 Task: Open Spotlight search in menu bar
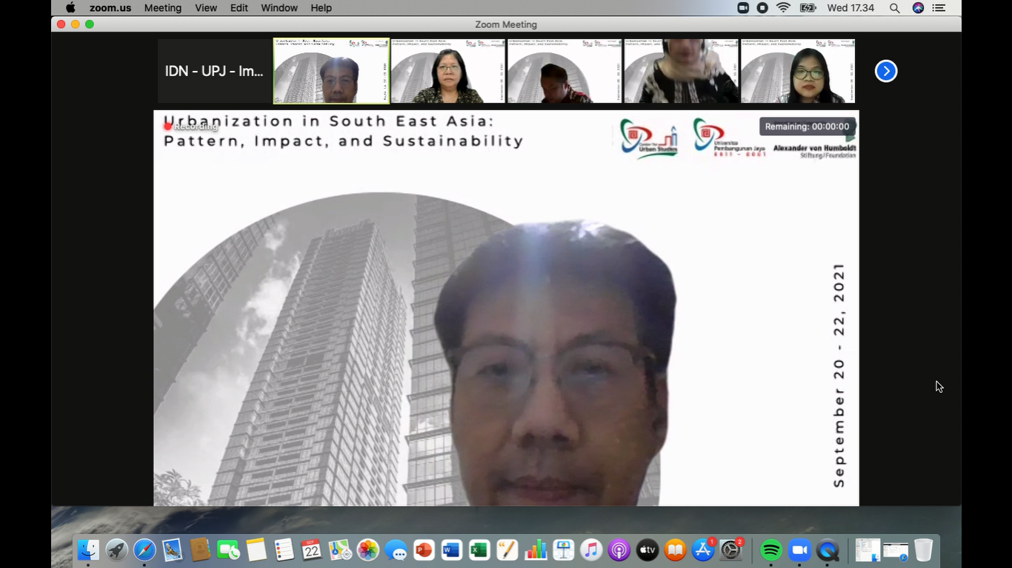tap(895, 7)
